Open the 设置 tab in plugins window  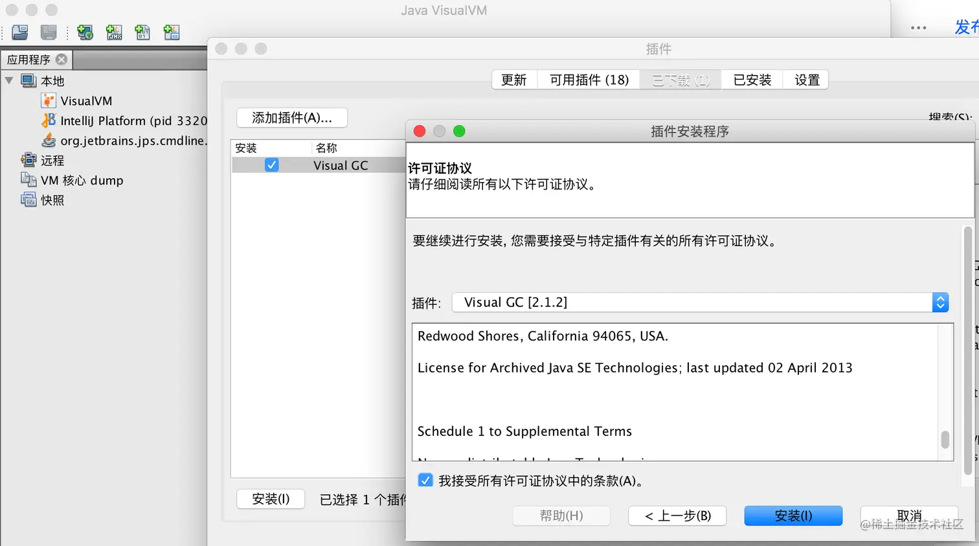coord(807,80)
